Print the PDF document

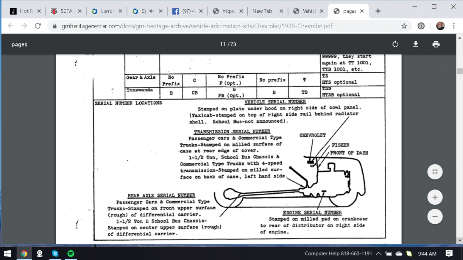click(436, 44)
